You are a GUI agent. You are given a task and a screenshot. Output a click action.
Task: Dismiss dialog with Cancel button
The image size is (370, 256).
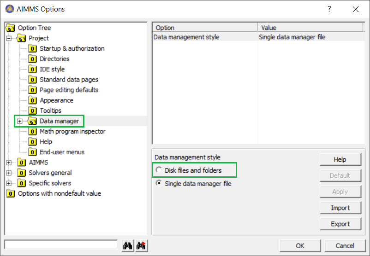(x=345, y=245)
